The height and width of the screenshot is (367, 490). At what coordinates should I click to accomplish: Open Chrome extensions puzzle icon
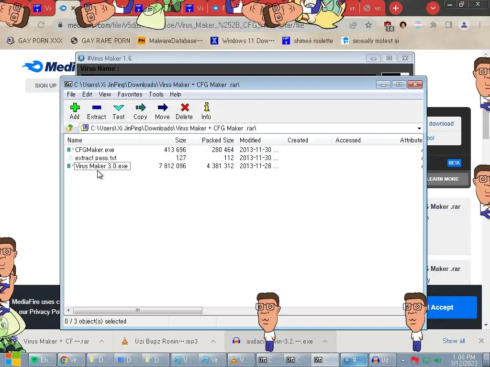click(433, 25)
